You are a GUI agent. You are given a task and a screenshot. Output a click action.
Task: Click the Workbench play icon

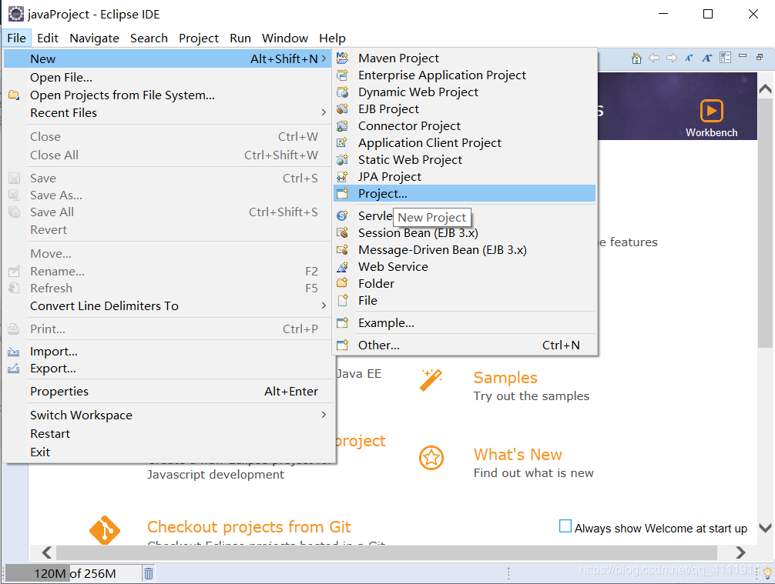(x=712, y=111)
